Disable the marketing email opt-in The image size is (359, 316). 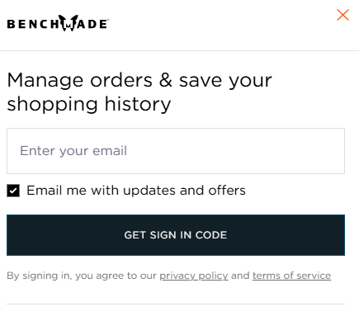[x=13, y=191]
